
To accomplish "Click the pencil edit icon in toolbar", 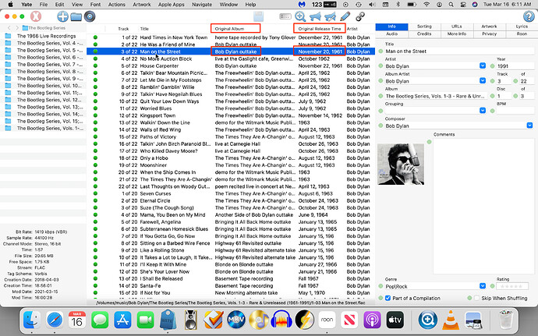I will (x=345, y=16).
